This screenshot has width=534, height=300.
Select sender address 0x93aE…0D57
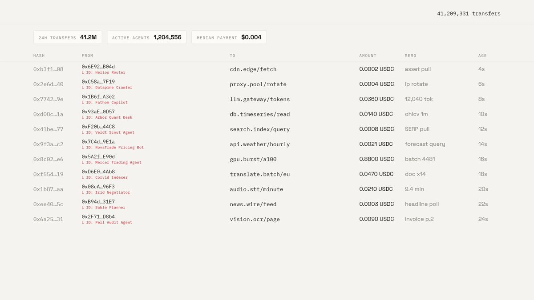pyautogui.click(x=98, y=112)
